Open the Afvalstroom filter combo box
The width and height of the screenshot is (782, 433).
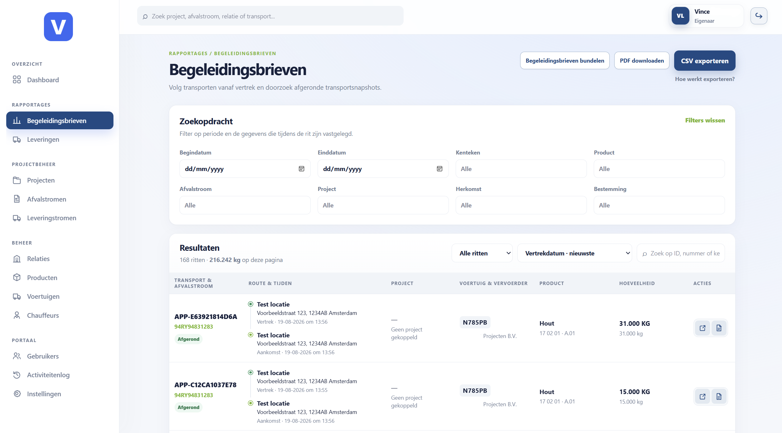click(x=245, y=205)
